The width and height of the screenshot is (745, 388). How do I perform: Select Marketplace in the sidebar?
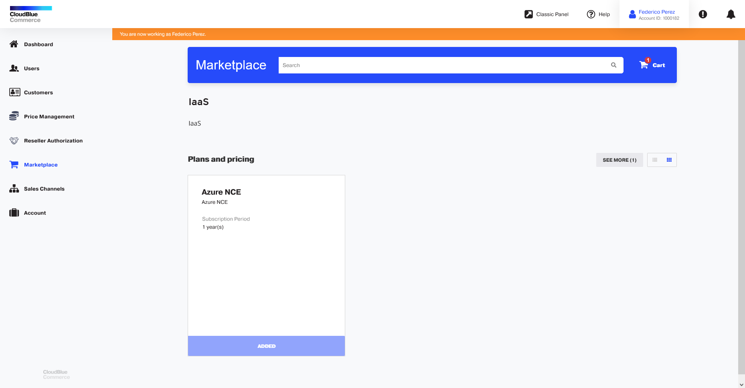point(41,165)
